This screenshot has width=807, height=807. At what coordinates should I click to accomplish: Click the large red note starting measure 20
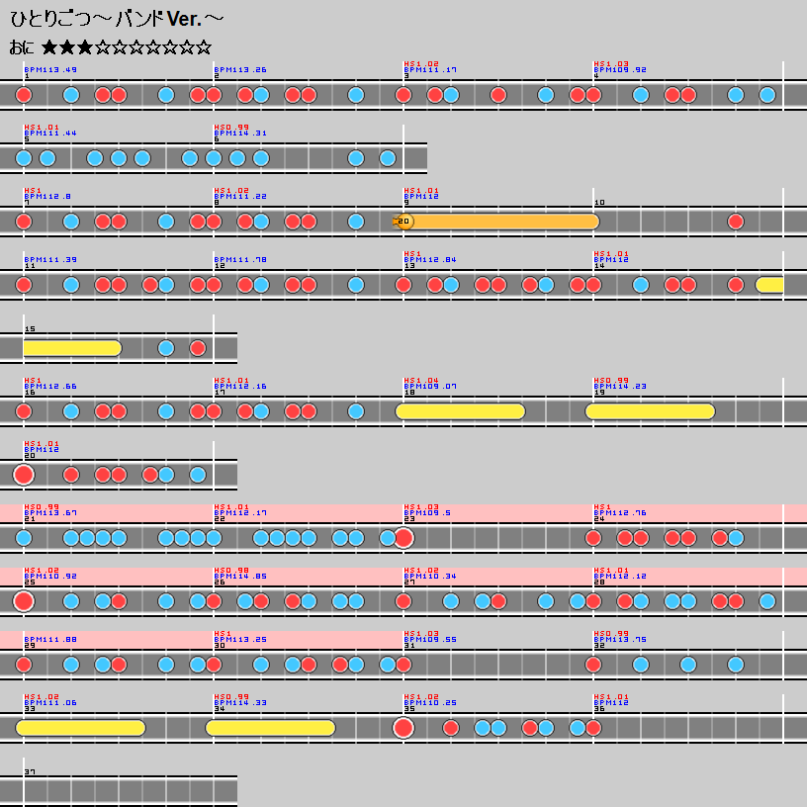coord(24,475)
